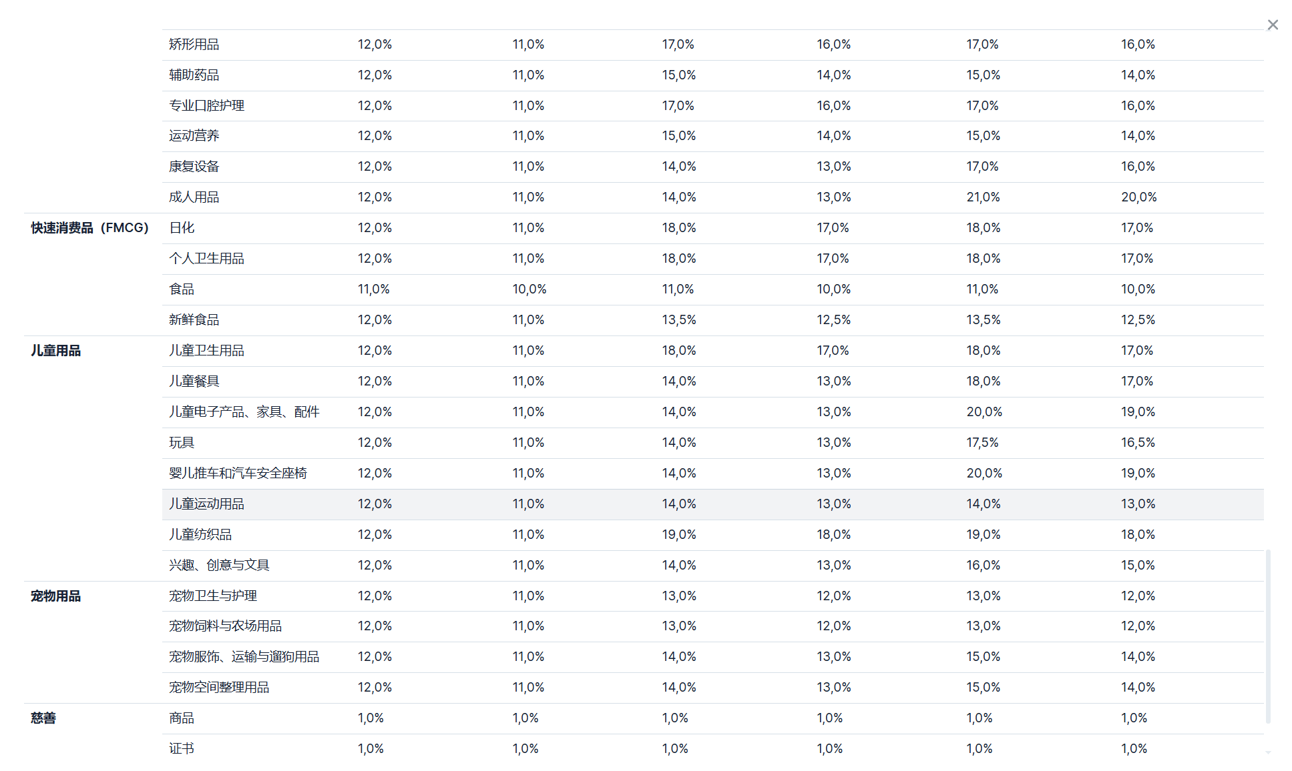Select the 专业口腔护理 row label
The height and width of the screenshot is (771, 1292).
pyautogui.click(x=206, y=106)
